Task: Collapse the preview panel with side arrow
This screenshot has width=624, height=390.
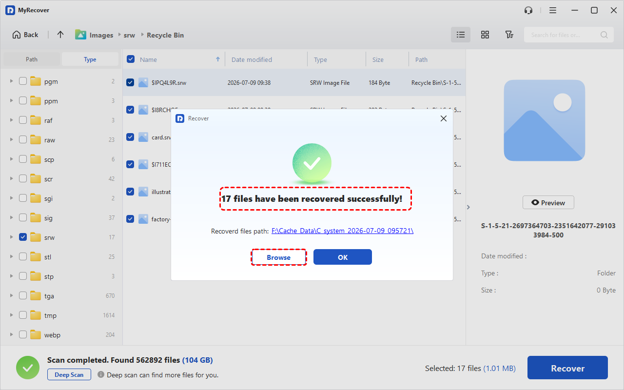Action: (x=468, y=207)
